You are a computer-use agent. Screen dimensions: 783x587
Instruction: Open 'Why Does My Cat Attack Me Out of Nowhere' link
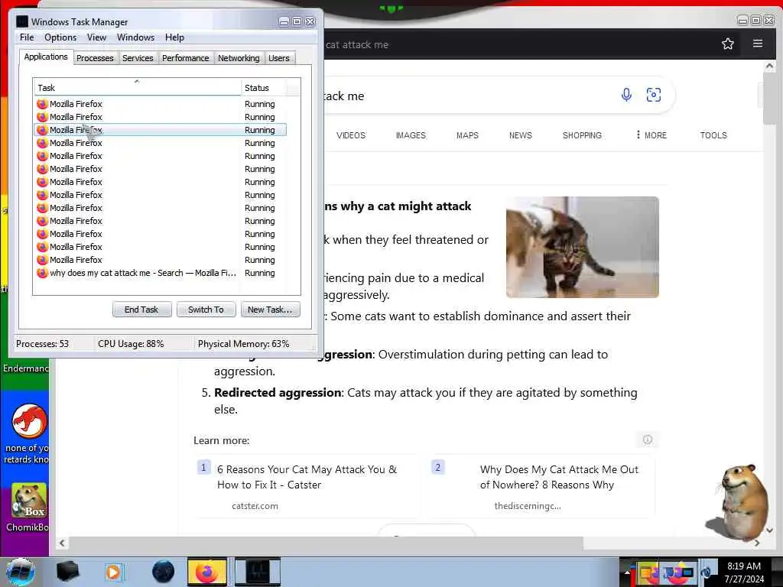point(559,477)
